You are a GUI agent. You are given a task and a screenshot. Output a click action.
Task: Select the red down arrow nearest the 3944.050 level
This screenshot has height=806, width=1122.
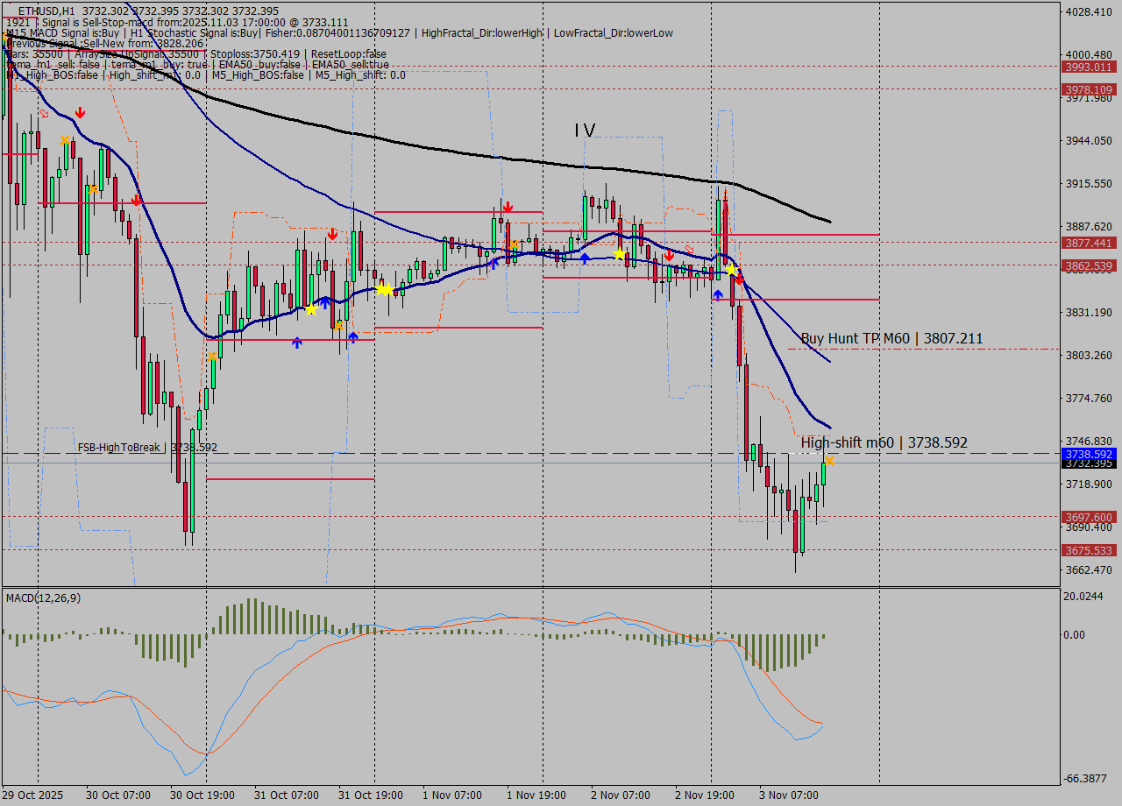click(80, 113)
